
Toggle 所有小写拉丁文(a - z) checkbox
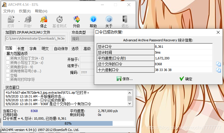pyautogui.click(x=8, y=63)
